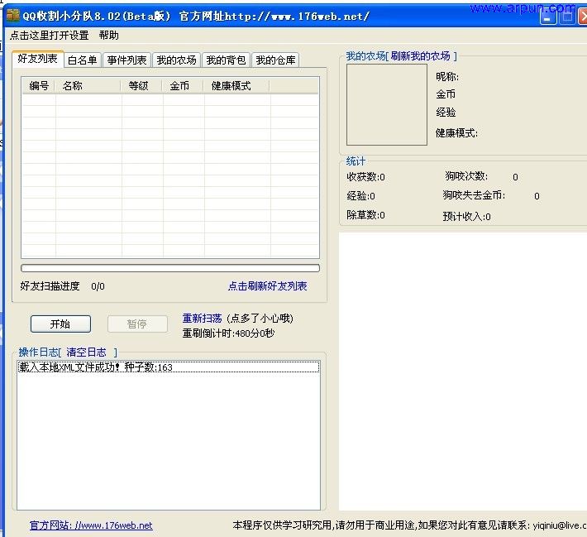Click the 刷新我的农场 refresh link
The height and width of the screenshot is (537, 587).
[x=420, y=55]
